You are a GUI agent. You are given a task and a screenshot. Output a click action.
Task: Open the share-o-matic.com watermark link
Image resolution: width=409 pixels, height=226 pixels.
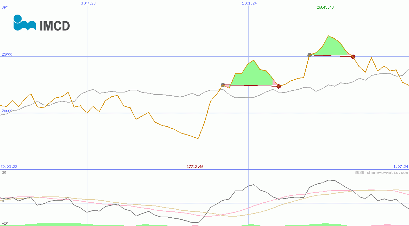[381, 172]
